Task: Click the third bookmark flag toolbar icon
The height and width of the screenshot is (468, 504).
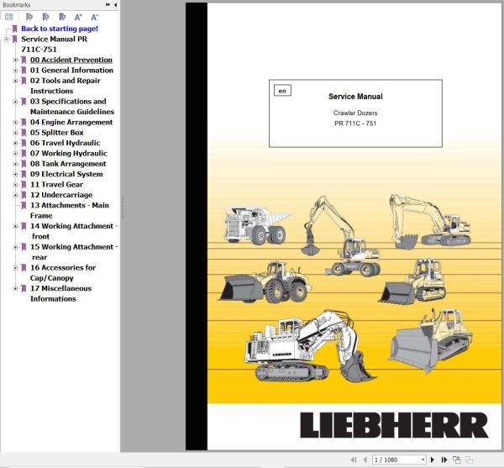Action: tap(62, 17)
